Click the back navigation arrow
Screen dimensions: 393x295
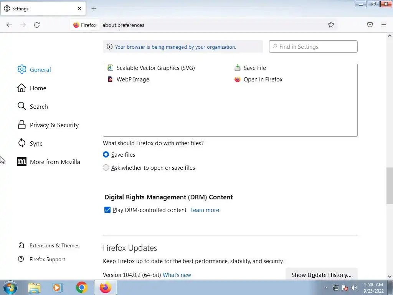[x=9, y=25]
